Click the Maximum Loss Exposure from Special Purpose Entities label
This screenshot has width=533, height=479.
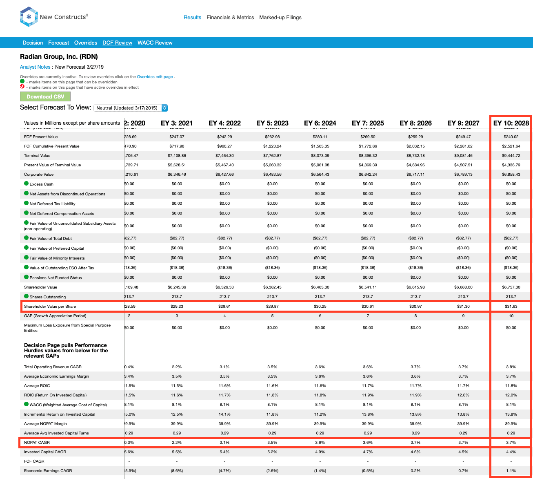point(67,328)
